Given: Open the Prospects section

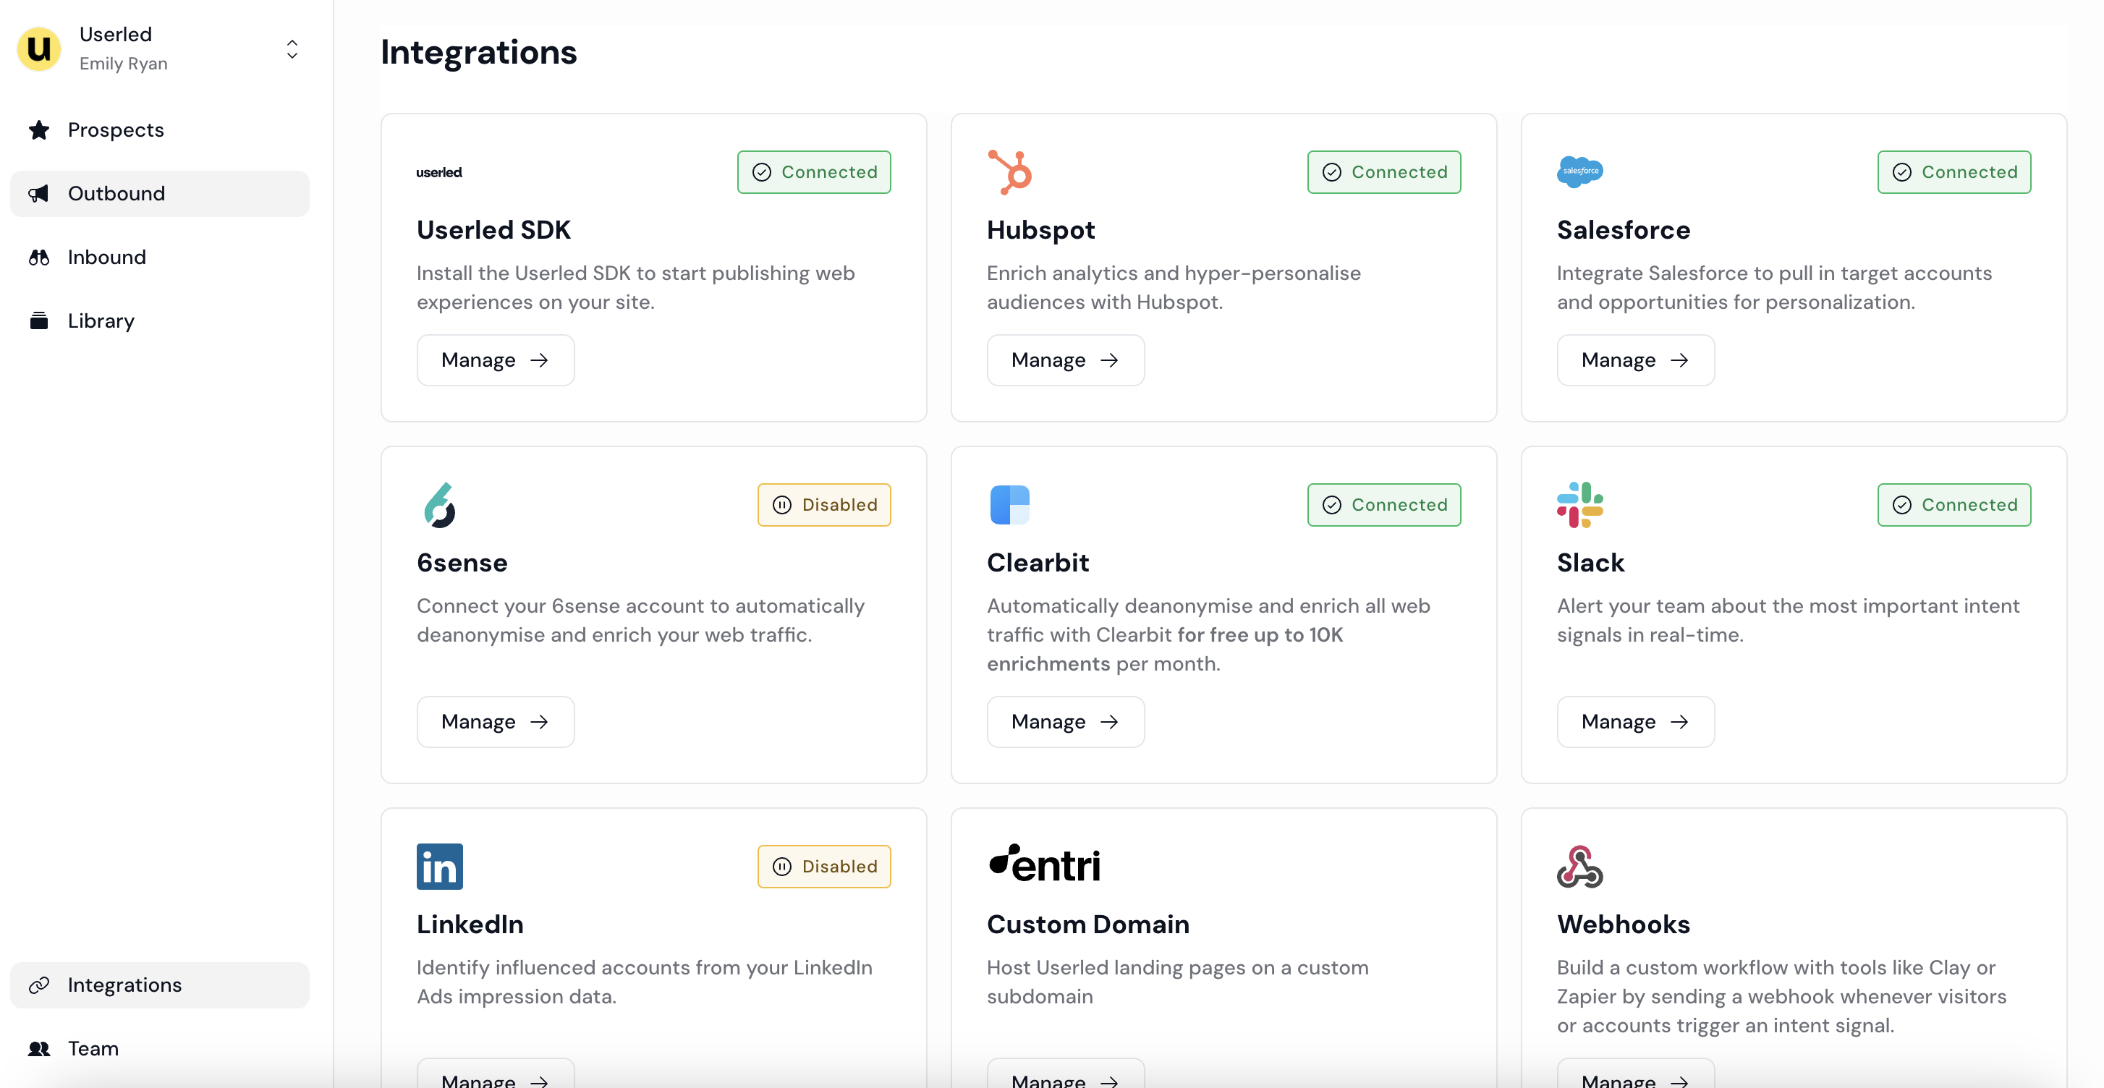Looking at the screenshot, I should (x=116, y=130).
